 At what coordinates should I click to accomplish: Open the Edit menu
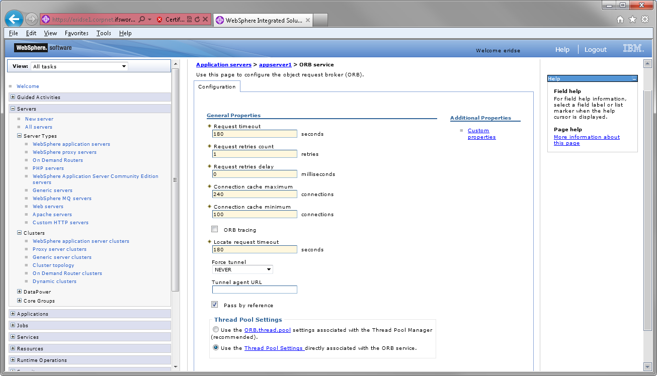[x=31, y=33]
